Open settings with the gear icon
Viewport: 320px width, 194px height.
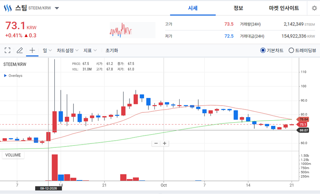pyautogui.click(x=314, y=8)
